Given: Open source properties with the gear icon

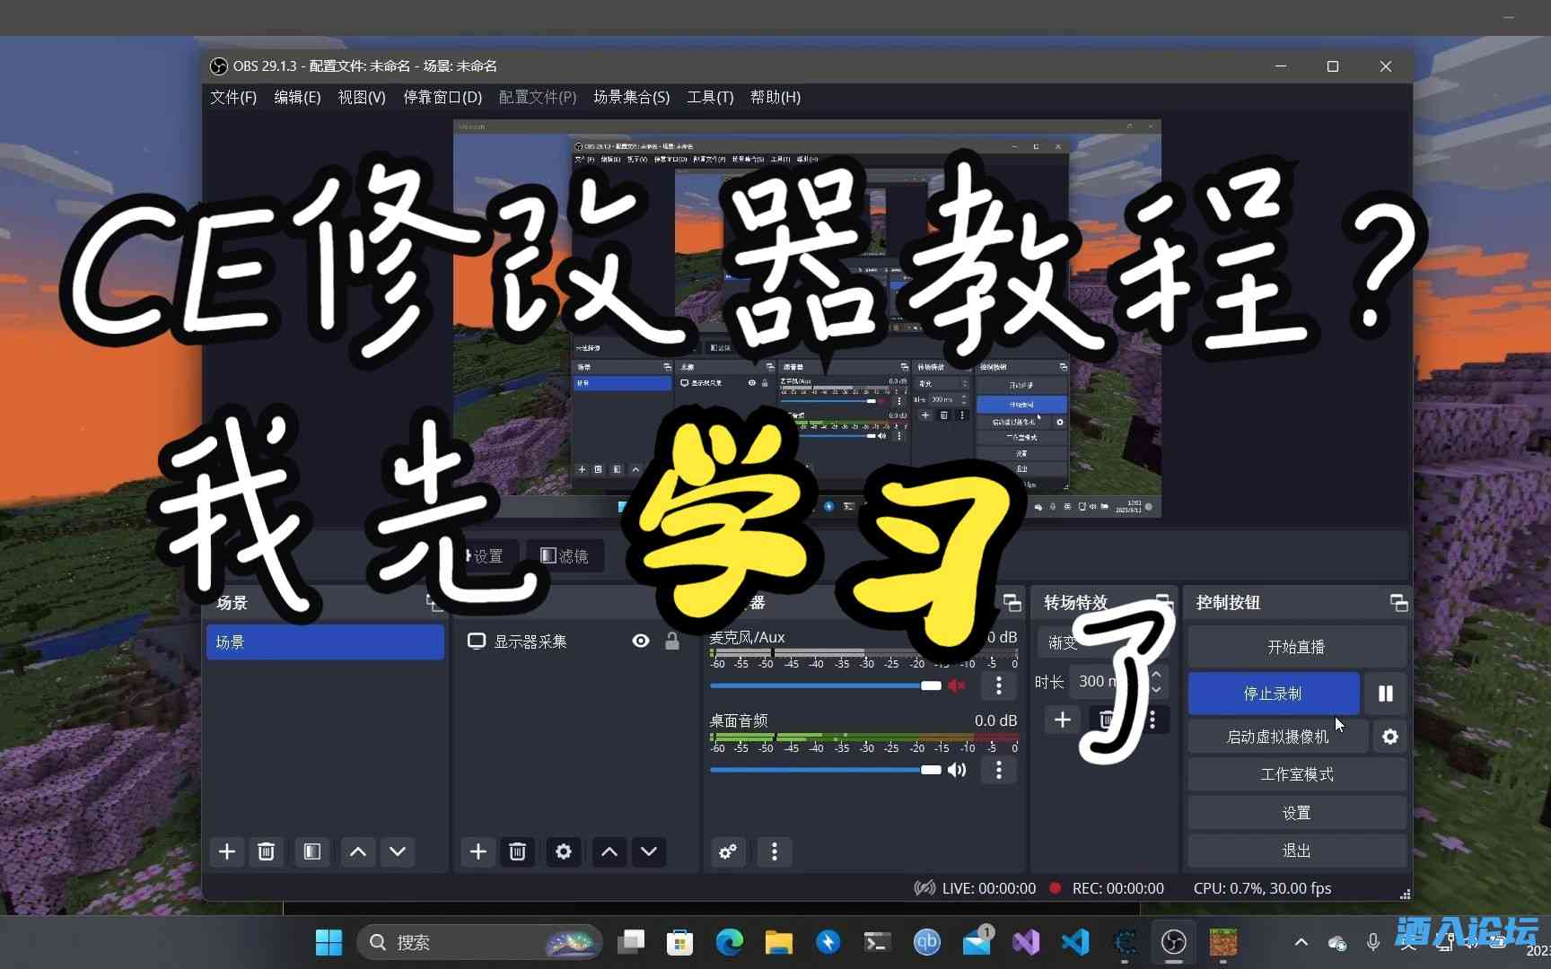Looking at the screenshot, I should [563, 851].
